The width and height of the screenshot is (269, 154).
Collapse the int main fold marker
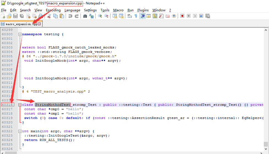[20, 131]
